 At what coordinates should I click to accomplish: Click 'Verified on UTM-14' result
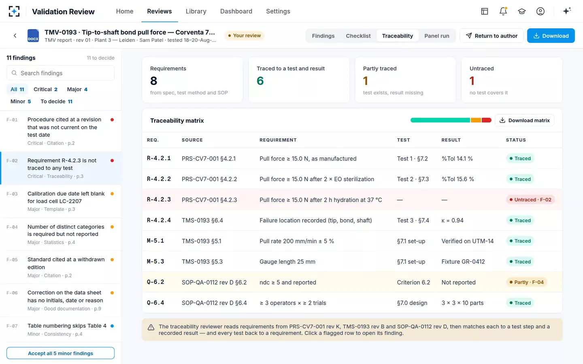(x=468, y=241)
